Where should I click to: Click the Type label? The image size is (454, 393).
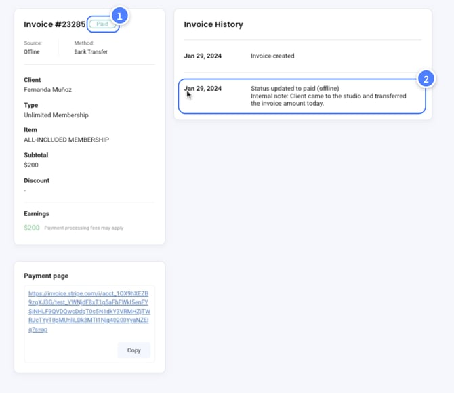click(x=30, y=105)
